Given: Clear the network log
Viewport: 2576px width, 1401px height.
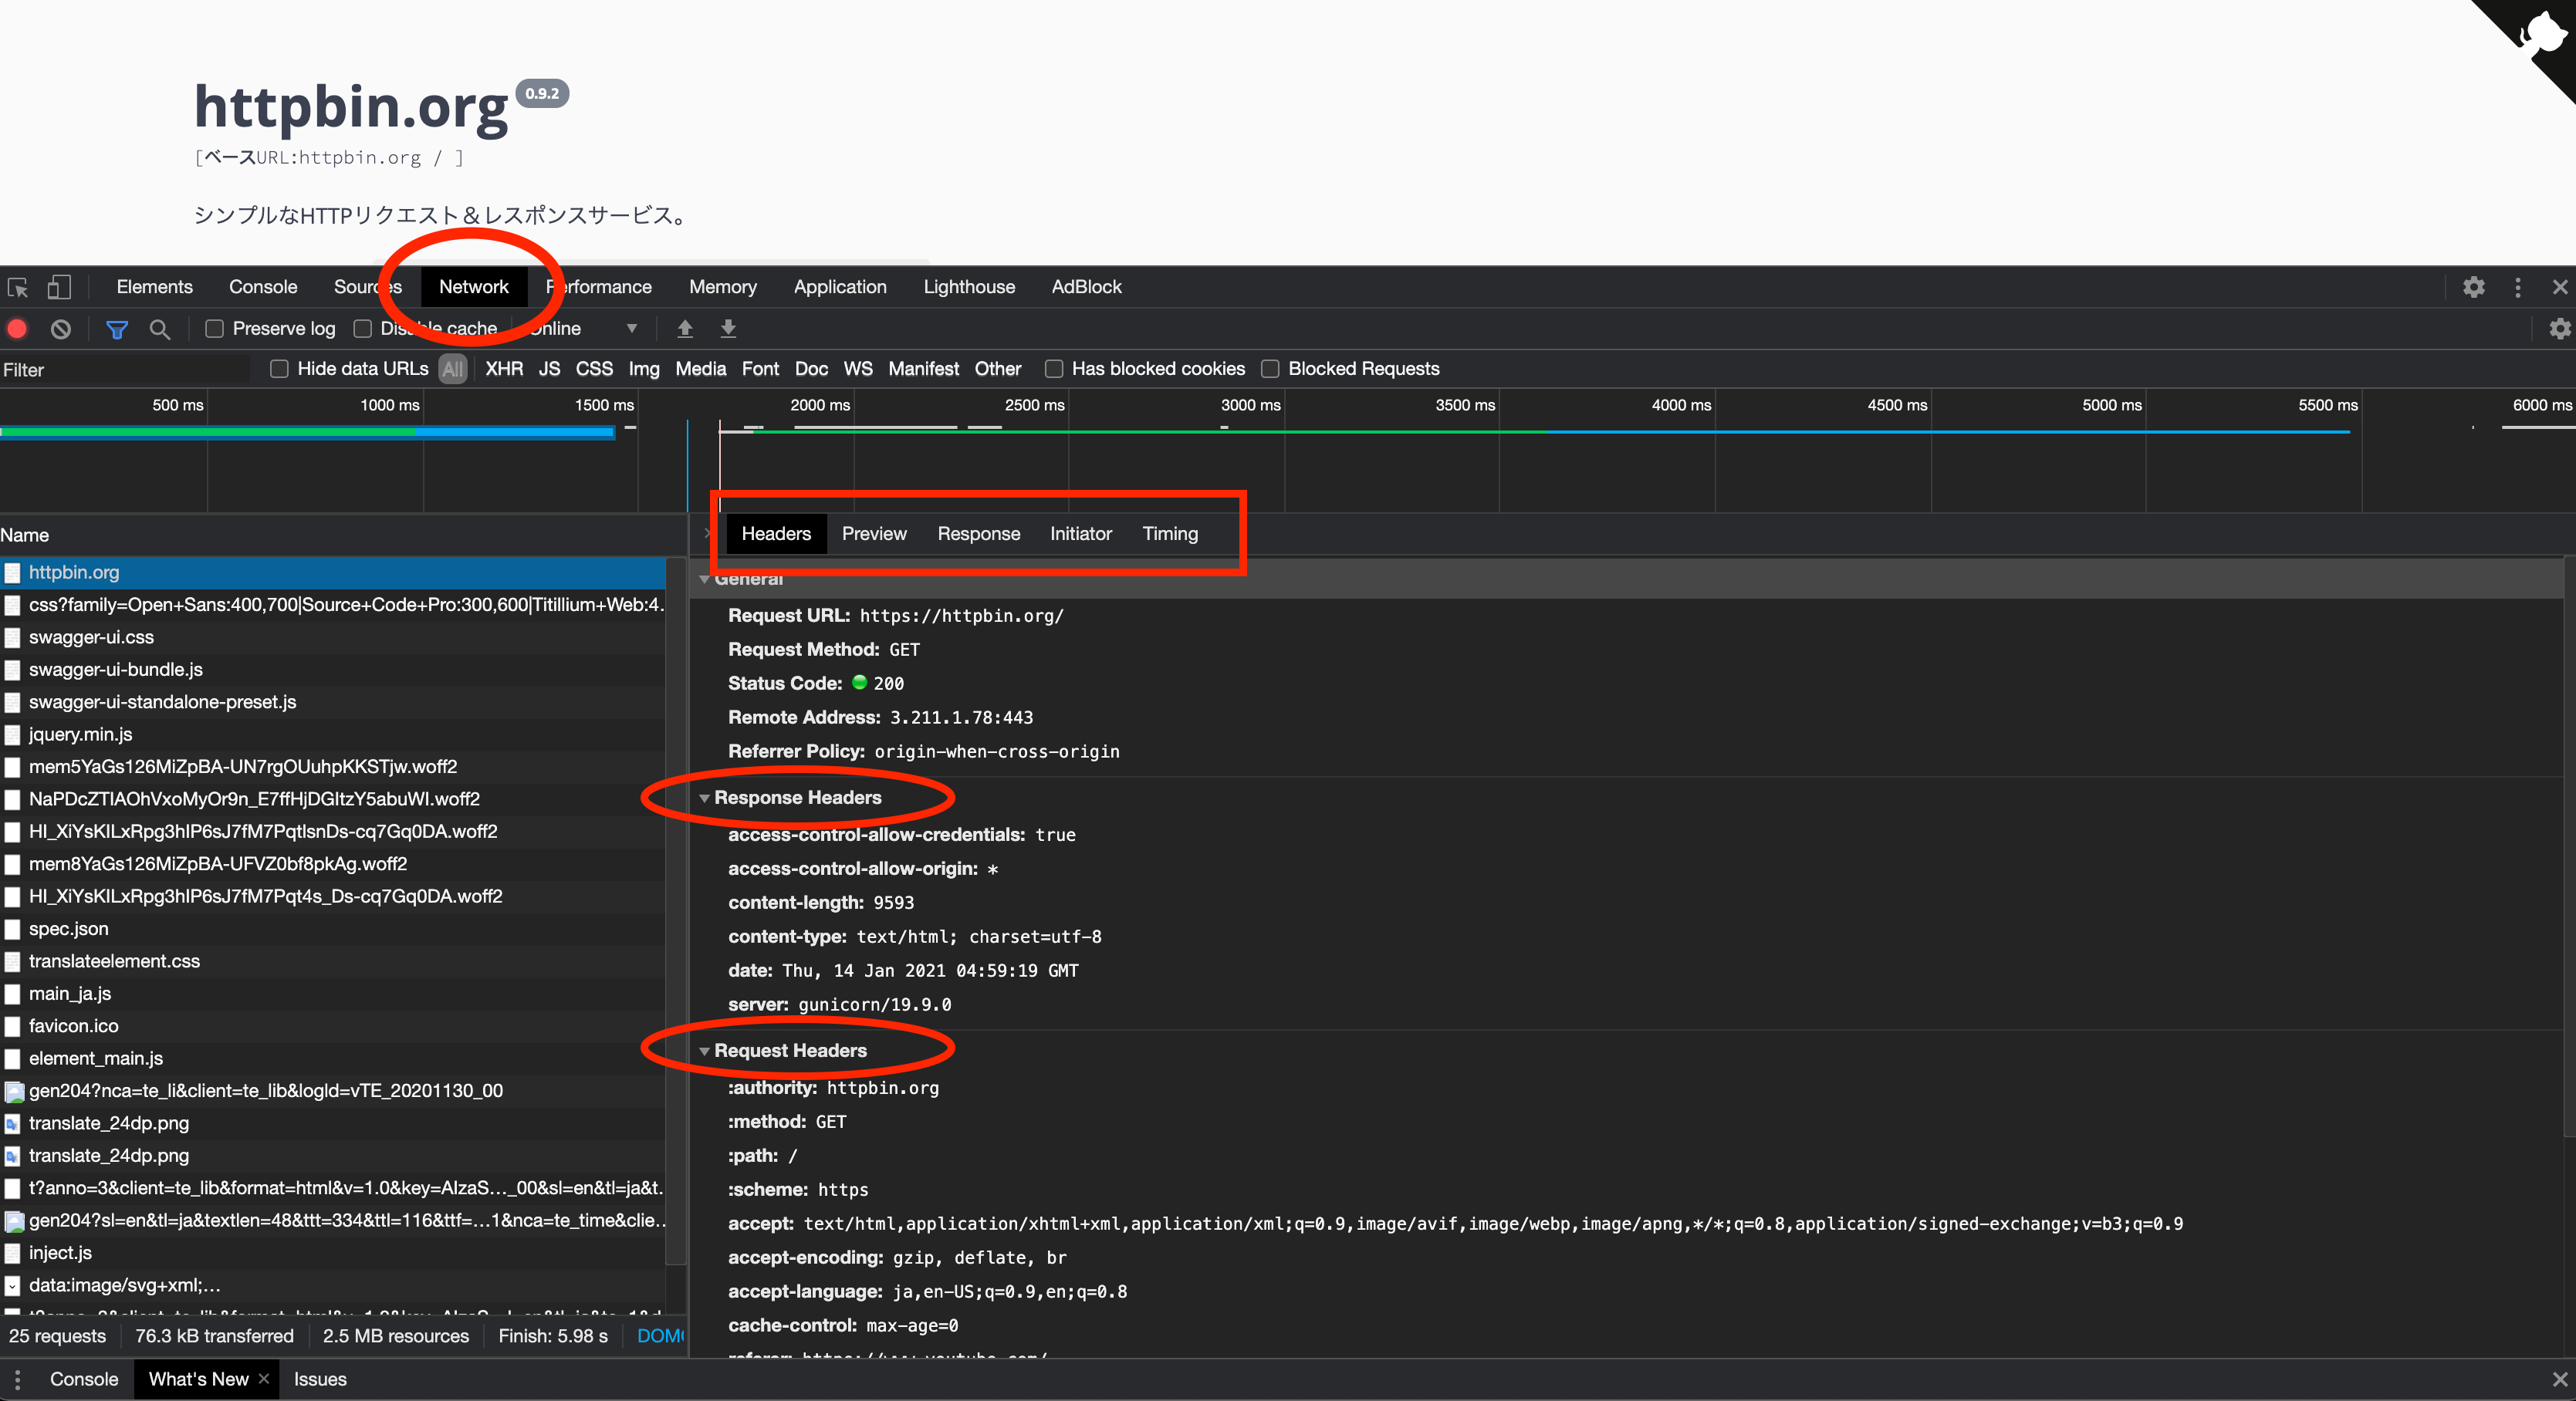Looking at the screenshot, I should 61,329.
